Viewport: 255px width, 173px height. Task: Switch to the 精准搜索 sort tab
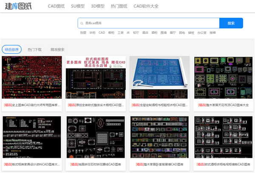[x=57, y=49]
